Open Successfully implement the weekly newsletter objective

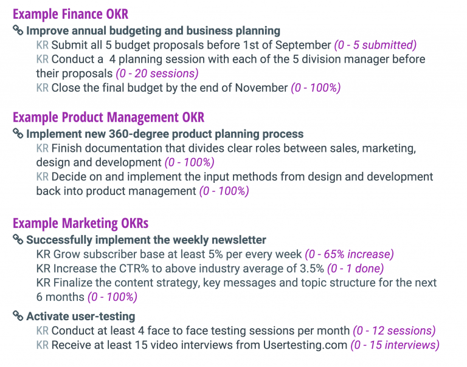coord(146,240)
